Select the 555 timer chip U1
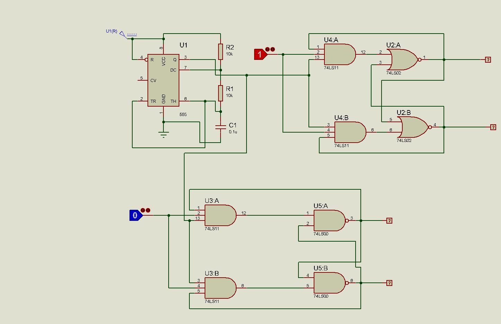501x324 pixels. tap(163, 80)
